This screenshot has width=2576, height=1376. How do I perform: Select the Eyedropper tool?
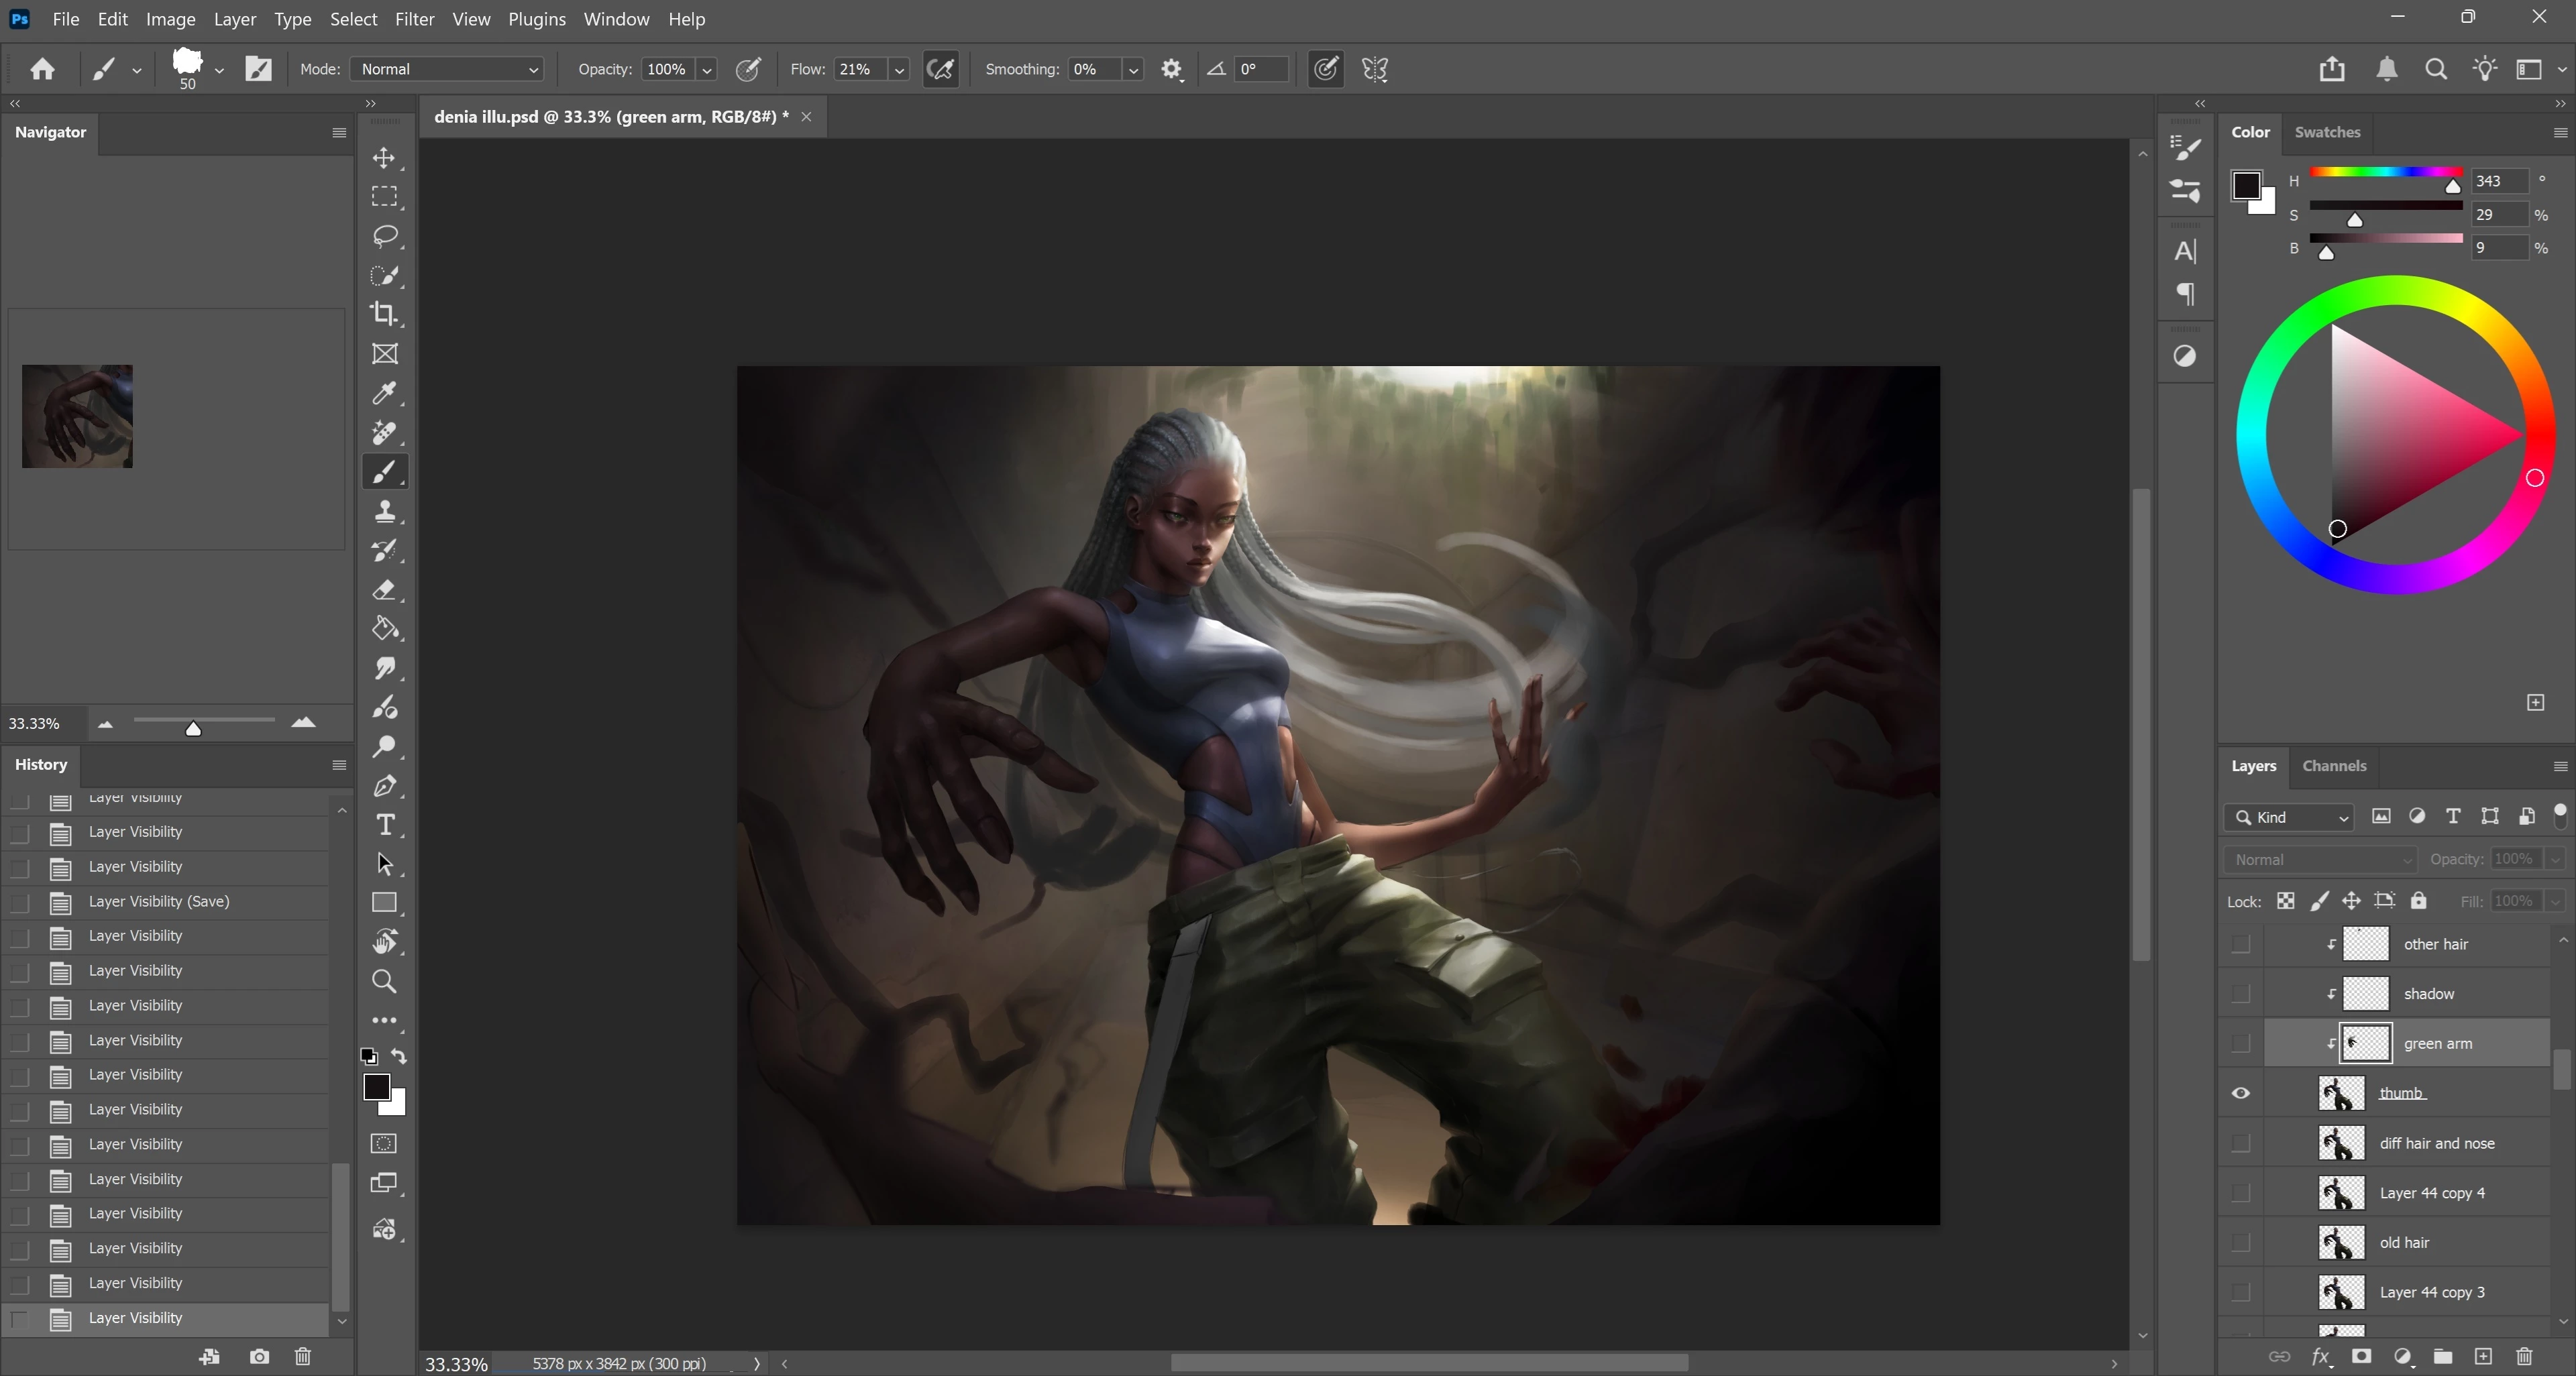[x=384, y=393]
